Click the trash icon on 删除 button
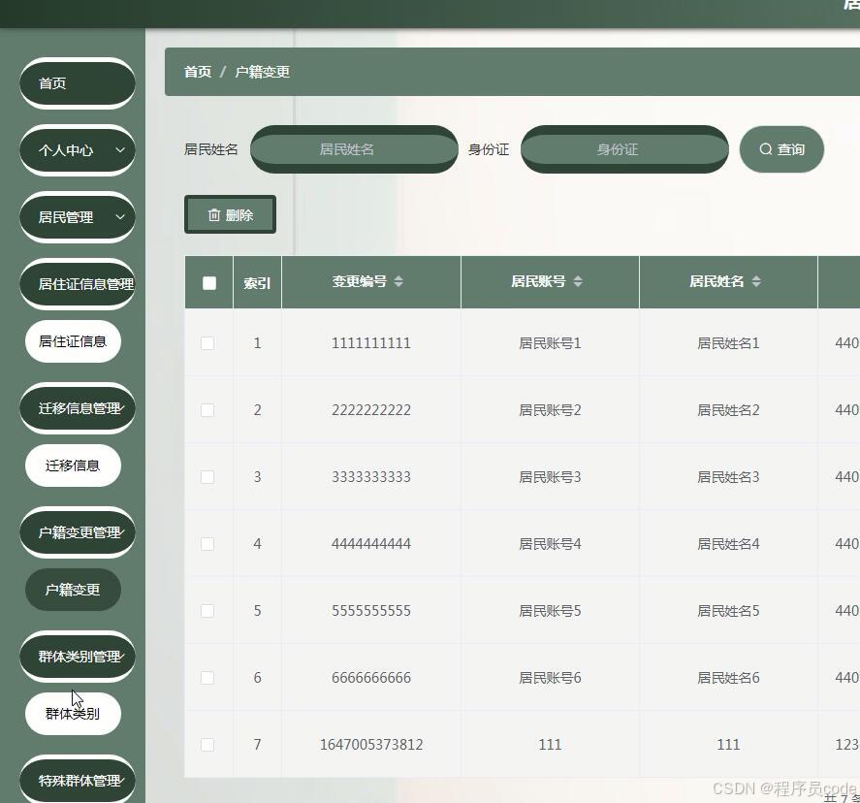The width and height of the screenshot is (860, 803). click(214, 215)
